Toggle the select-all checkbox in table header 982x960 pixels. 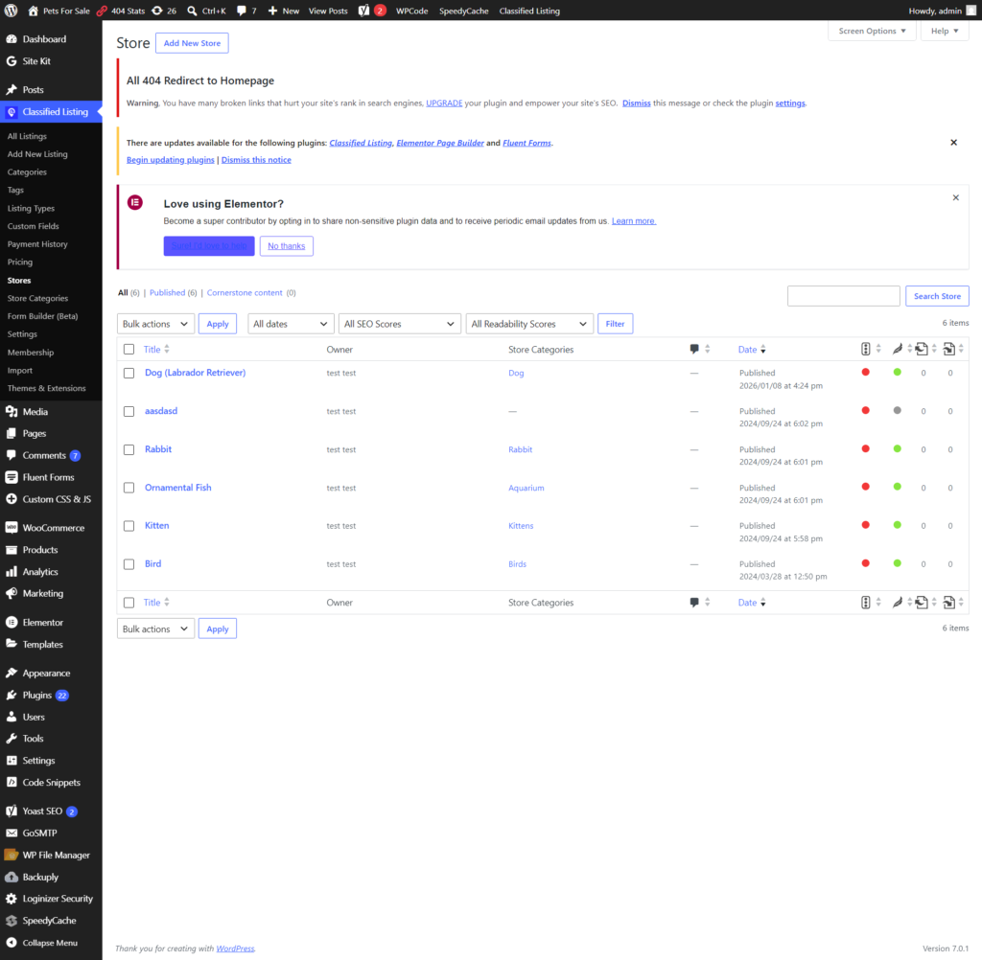(129, 349)
